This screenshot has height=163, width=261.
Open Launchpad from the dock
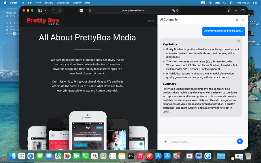[x=22, y=156]
